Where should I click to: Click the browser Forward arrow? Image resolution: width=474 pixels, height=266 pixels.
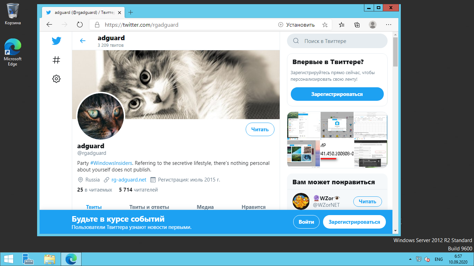click(64, 25)
